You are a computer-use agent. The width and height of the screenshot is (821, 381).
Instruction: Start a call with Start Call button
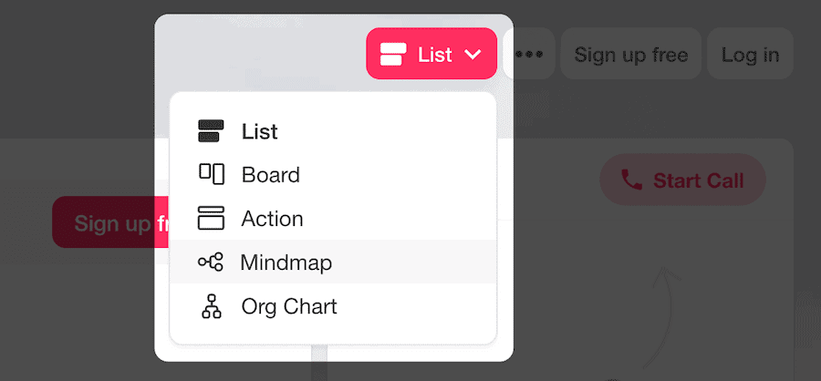coord(682,180)
